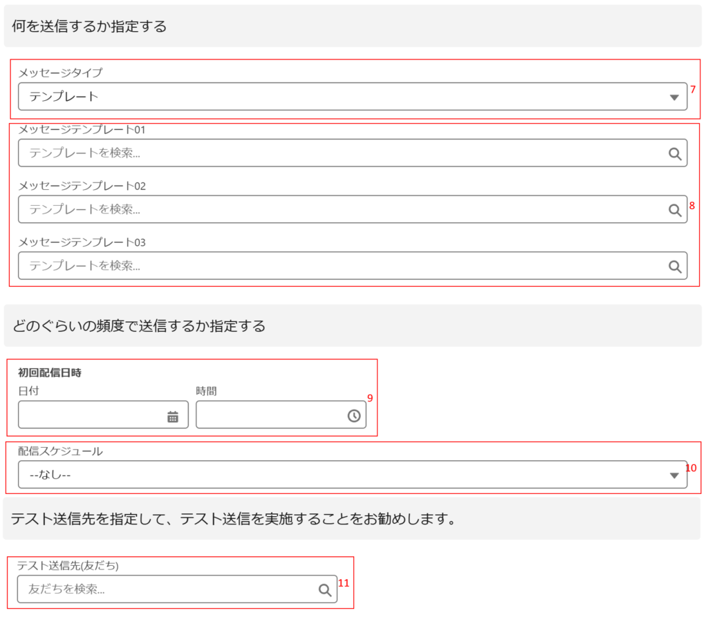708x617 pixels.
Task: Click the メッセージタイプ dropdown arrow
Action: tap(675, 97)
